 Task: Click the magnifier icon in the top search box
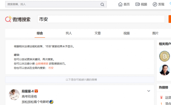102,4
